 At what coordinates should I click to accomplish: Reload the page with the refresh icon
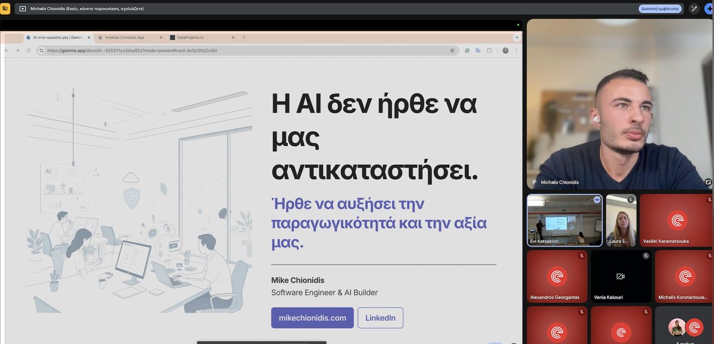28,51
